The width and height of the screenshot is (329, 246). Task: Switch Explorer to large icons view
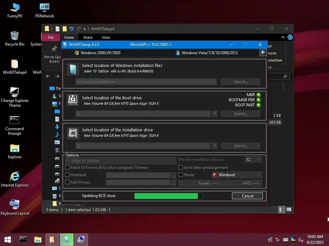point(289,209)
